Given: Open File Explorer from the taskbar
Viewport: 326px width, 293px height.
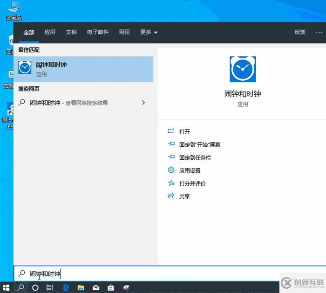Looking at the screenshot, I should [x=81, y=287].
